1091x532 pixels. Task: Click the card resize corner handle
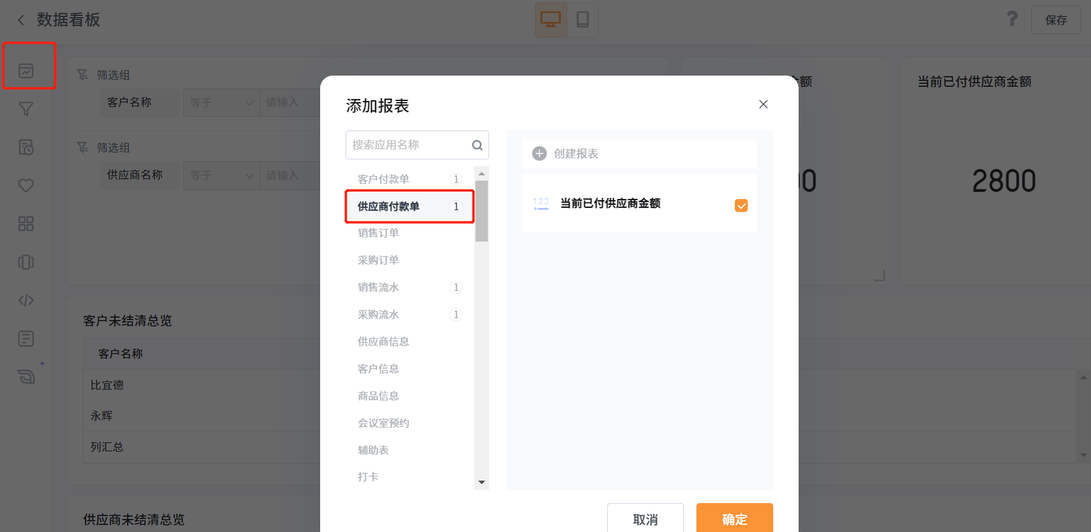880,275
